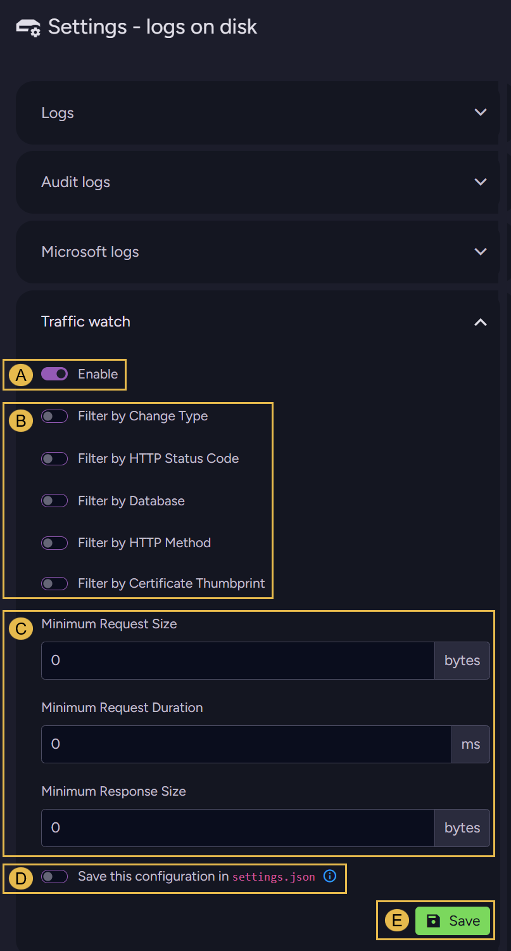Click the info icon next to settings.json
Screen dimensions: 511x951
point(329,877)
